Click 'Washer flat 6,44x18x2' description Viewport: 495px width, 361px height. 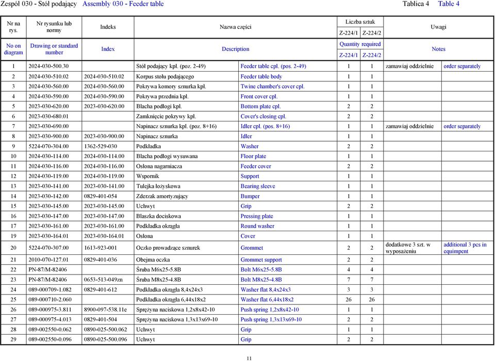[267, 300]
